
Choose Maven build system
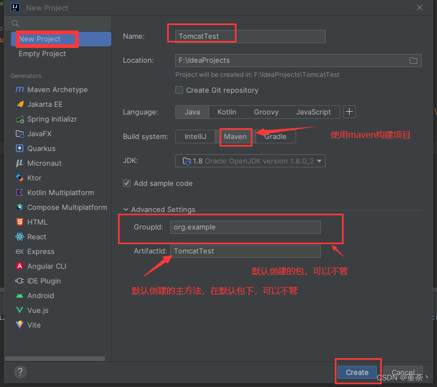click(x=235, y=136)
